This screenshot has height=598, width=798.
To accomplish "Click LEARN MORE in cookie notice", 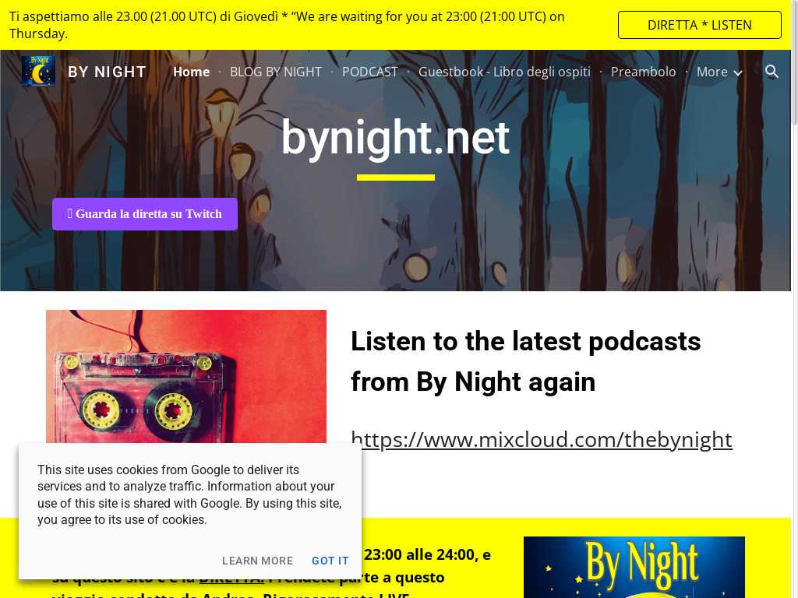I will [x=257, y=561].
